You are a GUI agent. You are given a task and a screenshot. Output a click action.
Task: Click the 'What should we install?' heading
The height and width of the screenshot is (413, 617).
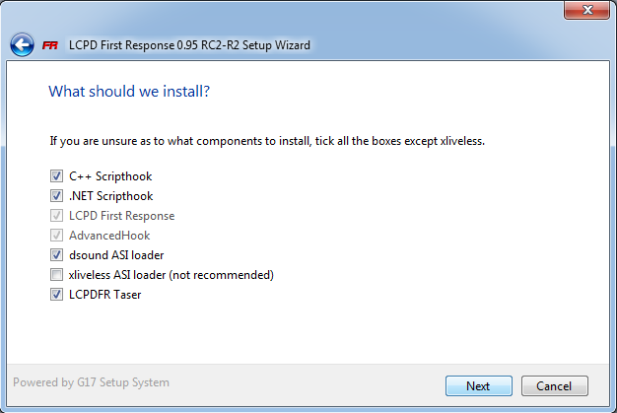tap(131, 92)
